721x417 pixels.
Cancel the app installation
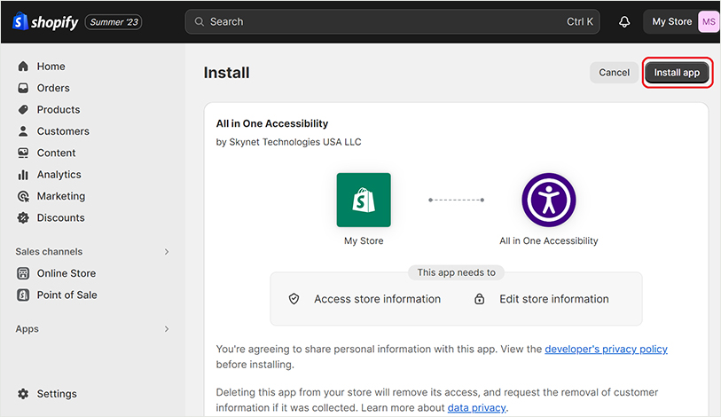point(614,73)
